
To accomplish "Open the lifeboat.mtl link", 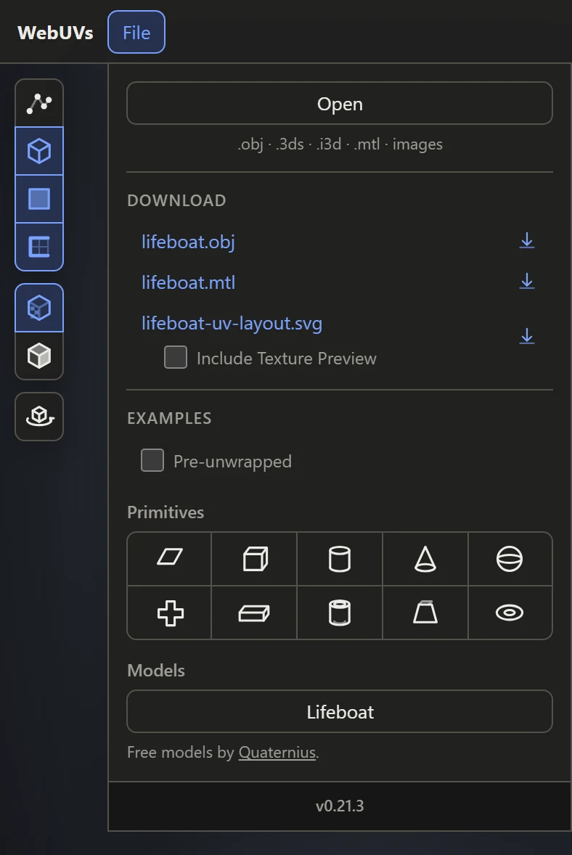I will tap(188, 282).
